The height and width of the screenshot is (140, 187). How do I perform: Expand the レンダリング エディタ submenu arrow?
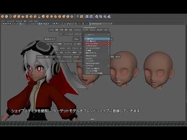coord(109,46)
